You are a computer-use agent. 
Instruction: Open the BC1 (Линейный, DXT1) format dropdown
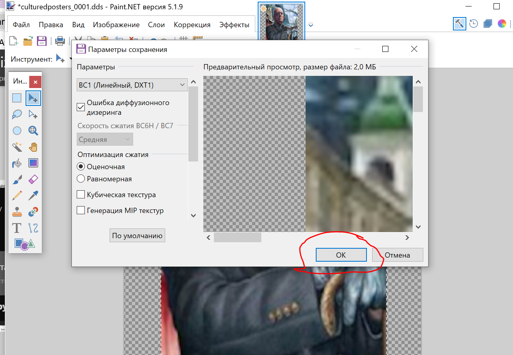(132, 85)
